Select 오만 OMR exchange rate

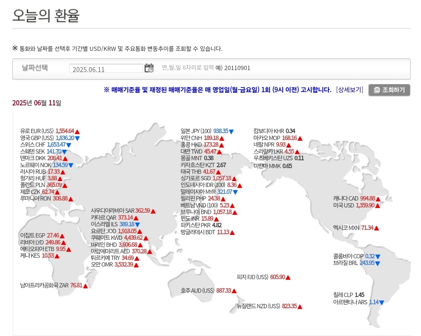point(115,265)
